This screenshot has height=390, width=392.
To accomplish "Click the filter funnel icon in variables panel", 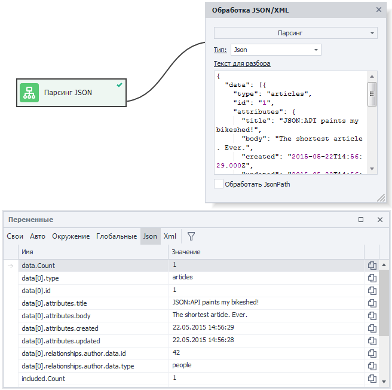I will (191, 236).
